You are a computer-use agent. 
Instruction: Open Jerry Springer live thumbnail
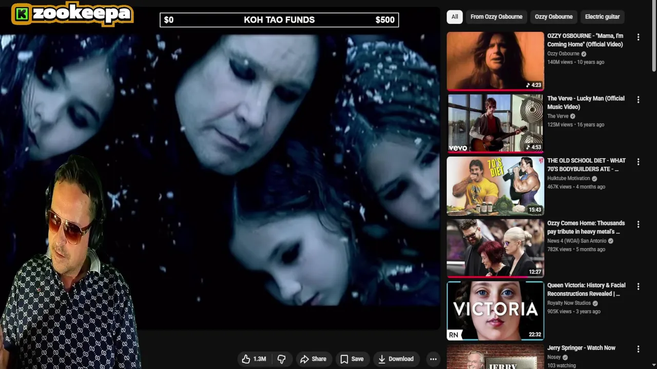pyautogui.click(x=495, y=356)
